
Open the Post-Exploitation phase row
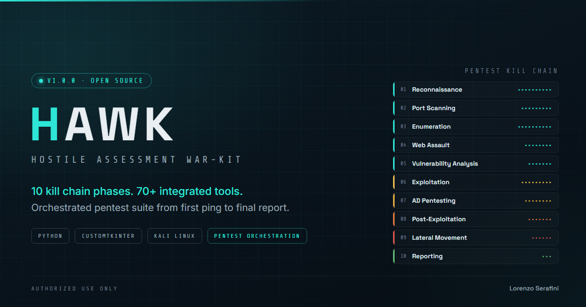click(476, 219)
